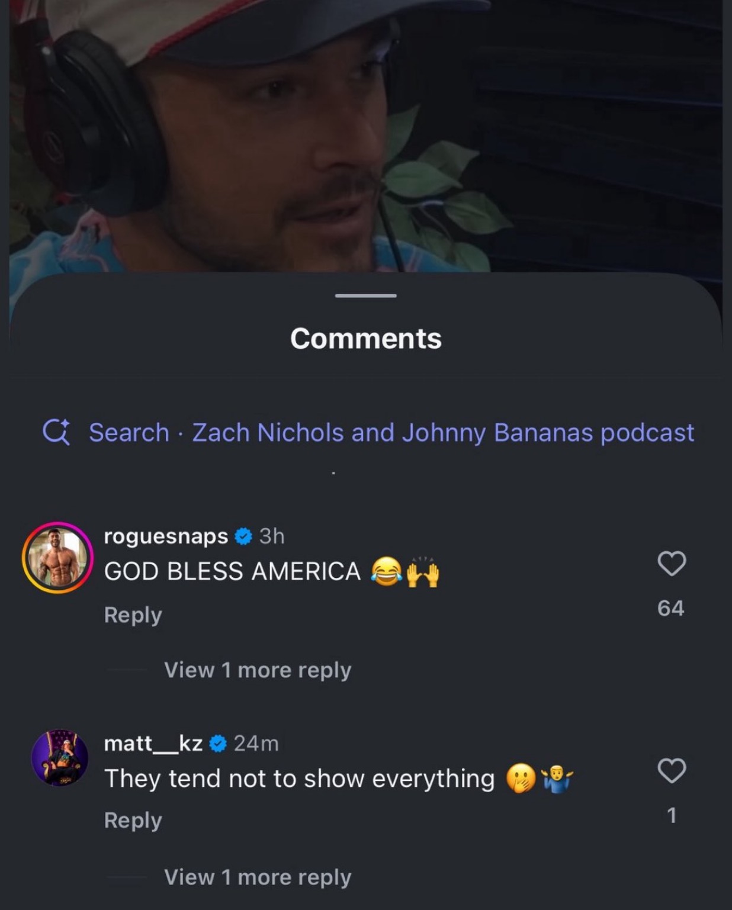
Task: Open the roguesnaps username
Action: click(166, 536)
